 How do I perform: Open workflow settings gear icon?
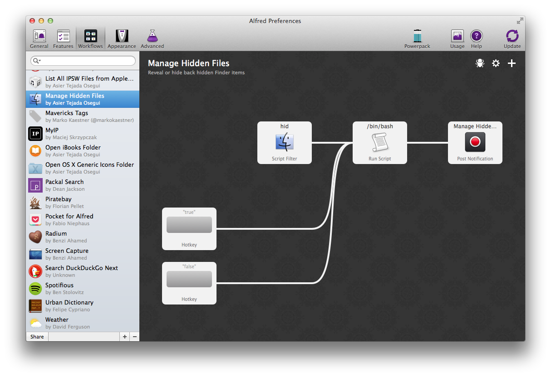click(x=496, y=63)
